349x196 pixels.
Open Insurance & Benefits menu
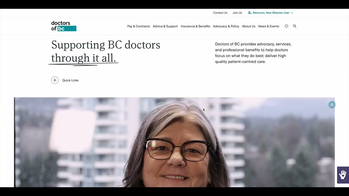pos(195,26)
